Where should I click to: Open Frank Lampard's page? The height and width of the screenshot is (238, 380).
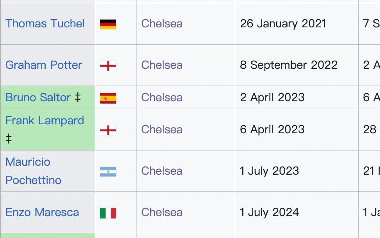[x=44, y=120]
